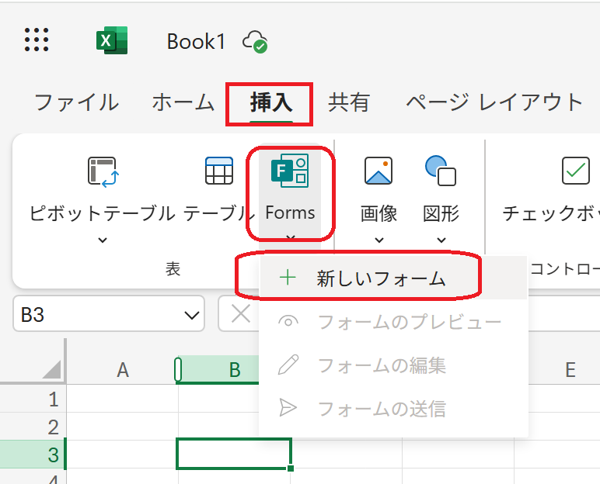
Task: Insert a shape using the 図形 icon
Action: pyautogui.click(x=441, y=171)
